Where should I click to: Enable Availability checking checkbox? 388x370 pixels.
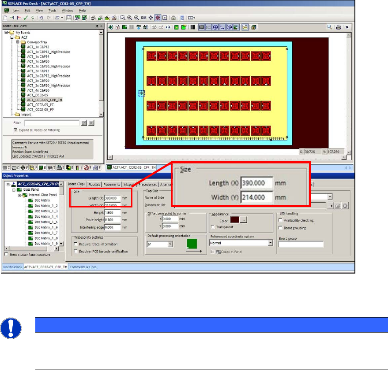tap(280, 220)
